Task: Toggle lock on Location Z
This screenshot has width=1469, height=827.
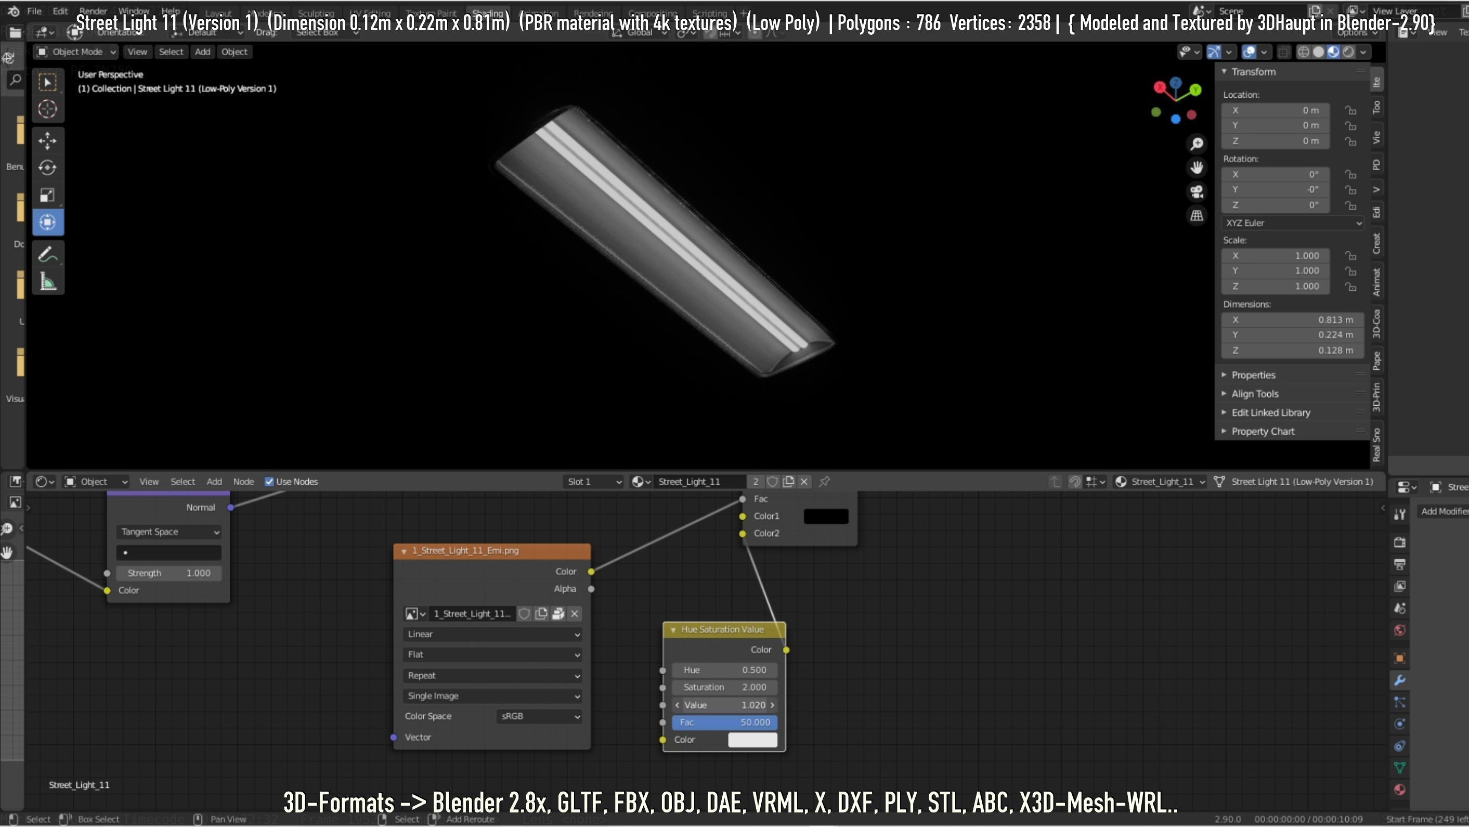Action: [x=1350, y=141]
